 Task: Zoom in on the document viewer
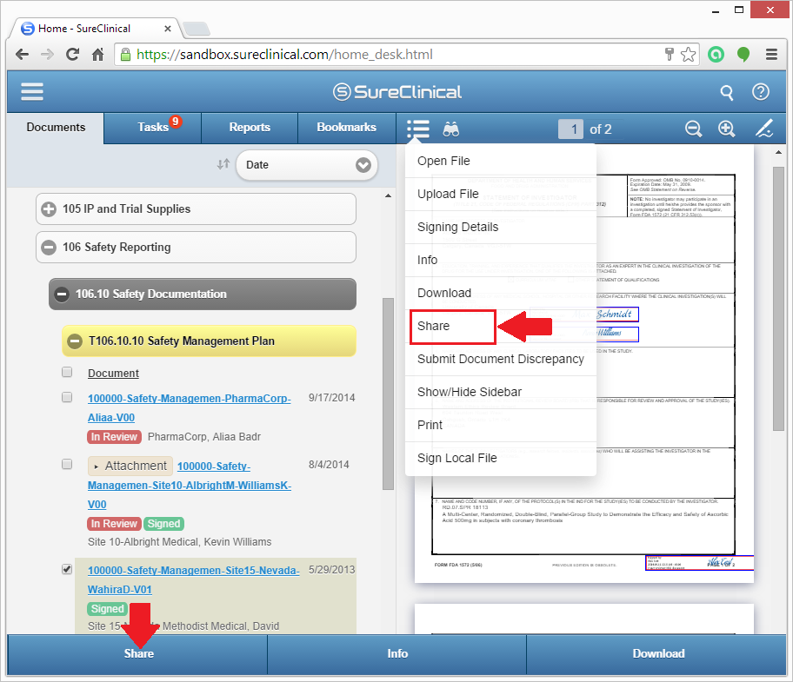click(726, 129)
